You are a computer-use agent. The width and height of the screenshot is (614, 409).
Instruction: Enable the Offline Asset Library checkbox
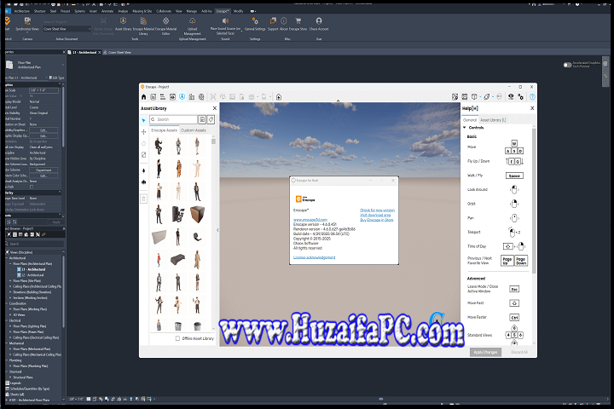point(177,338)
